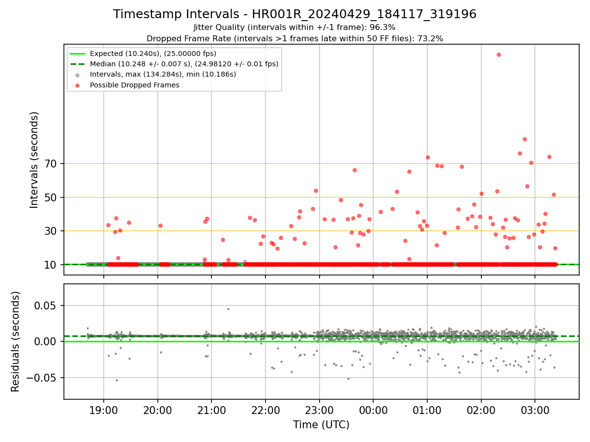Click the 03:00 x-axis tick label

pos(535,410)
